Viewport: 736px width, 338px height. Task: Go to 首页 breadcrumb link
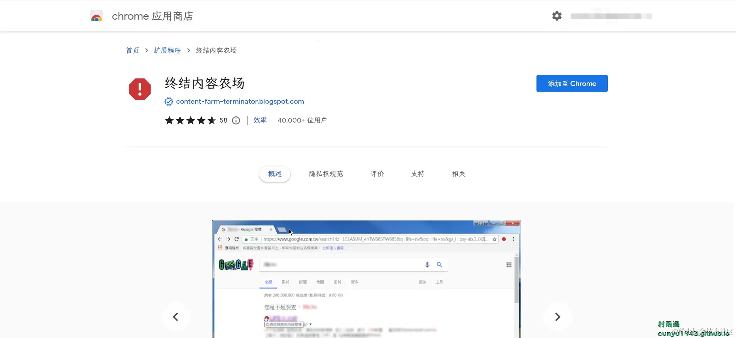[x=132, y=50]
